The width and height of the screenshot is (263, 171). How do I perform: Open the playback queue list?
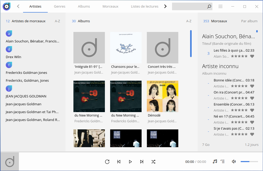pos(223,162)
